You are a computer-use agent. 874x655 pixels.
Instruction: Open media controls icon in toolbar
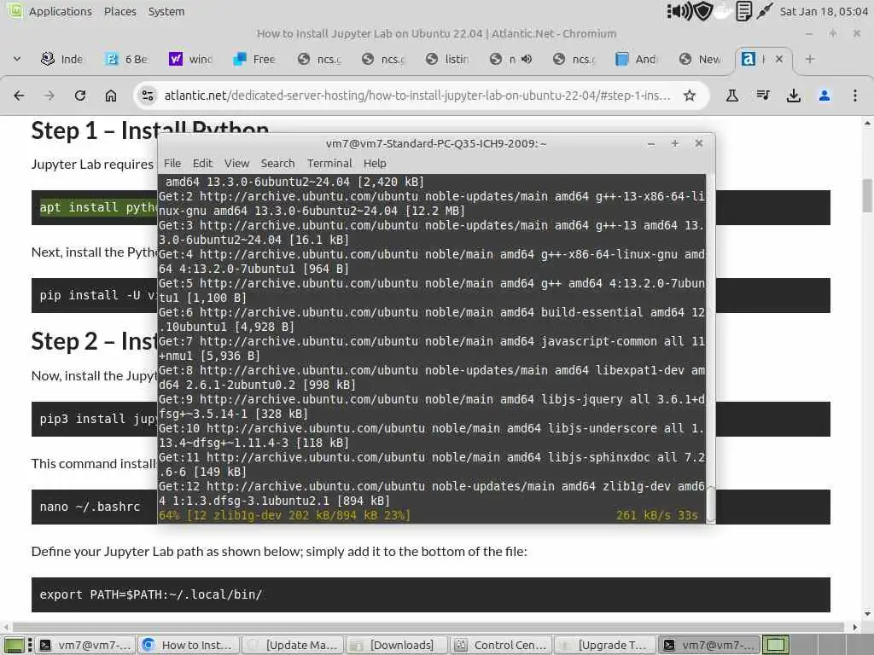tap(763, 96)
